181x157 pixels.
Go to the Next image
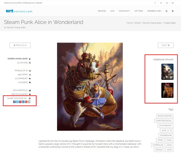[166, 45]
